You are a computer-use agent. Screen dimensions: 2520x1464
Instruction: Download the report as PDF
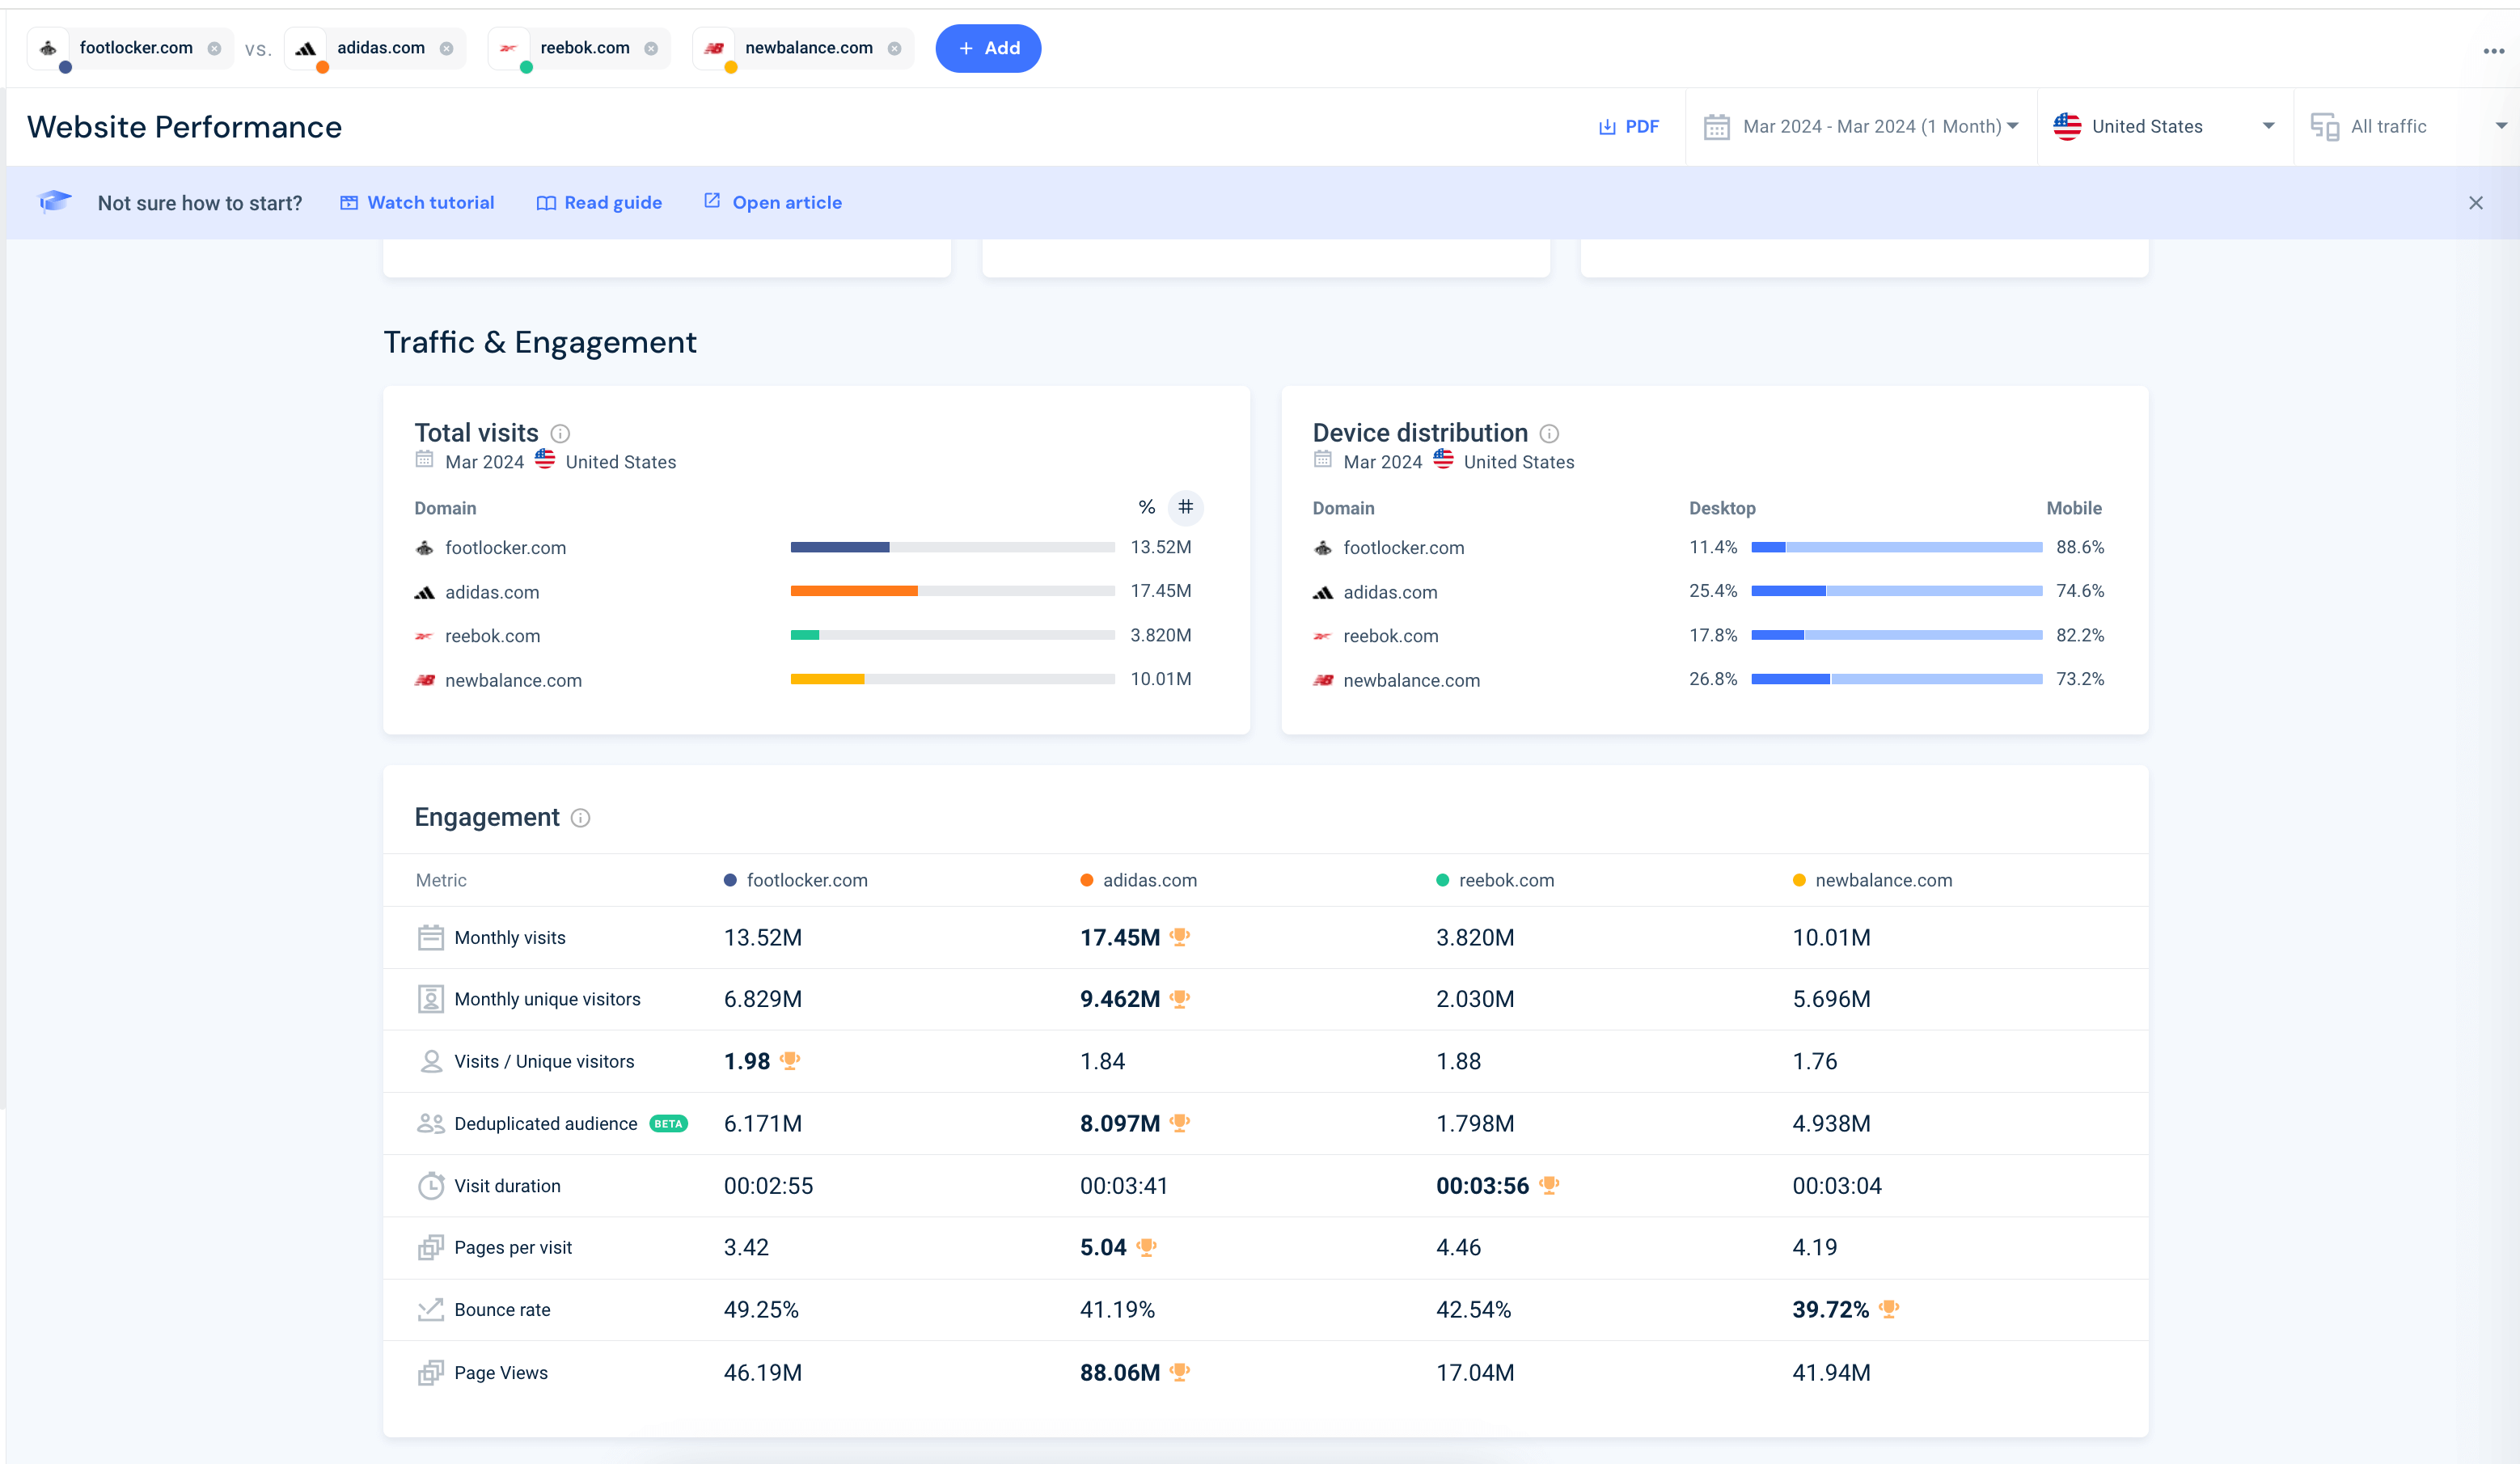[1628, 126]
